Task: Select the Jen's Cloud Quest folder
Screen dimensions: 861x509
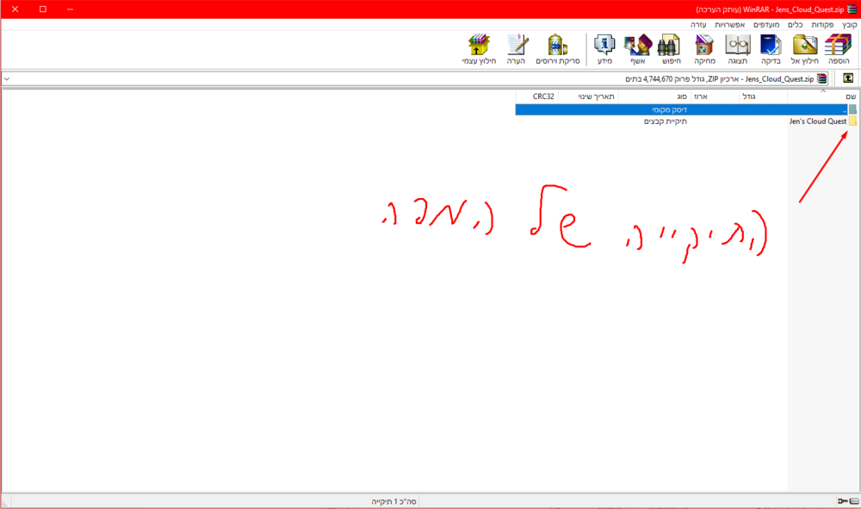Action: 818,121
